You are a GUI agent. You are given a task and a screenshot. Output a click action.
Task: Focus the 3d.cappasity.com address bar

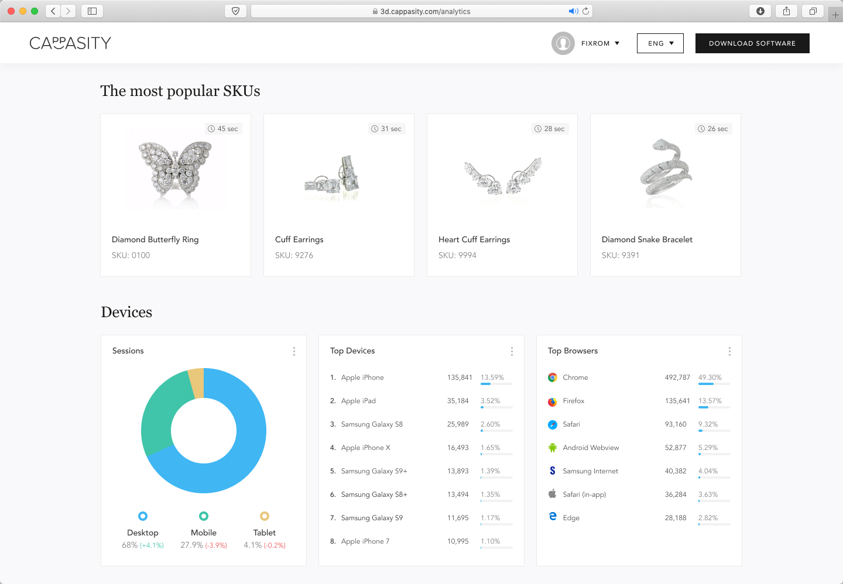pos(422,11)
